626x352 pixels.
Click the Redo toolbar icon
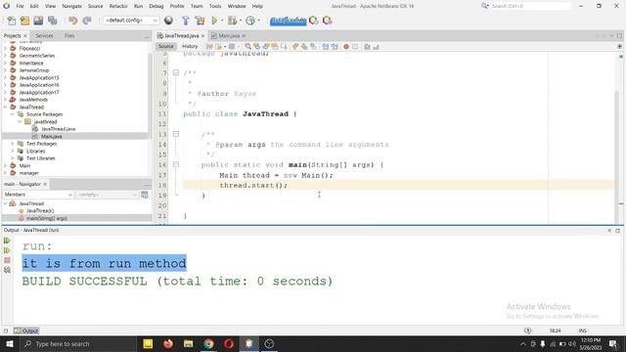(x=87, y=21)
